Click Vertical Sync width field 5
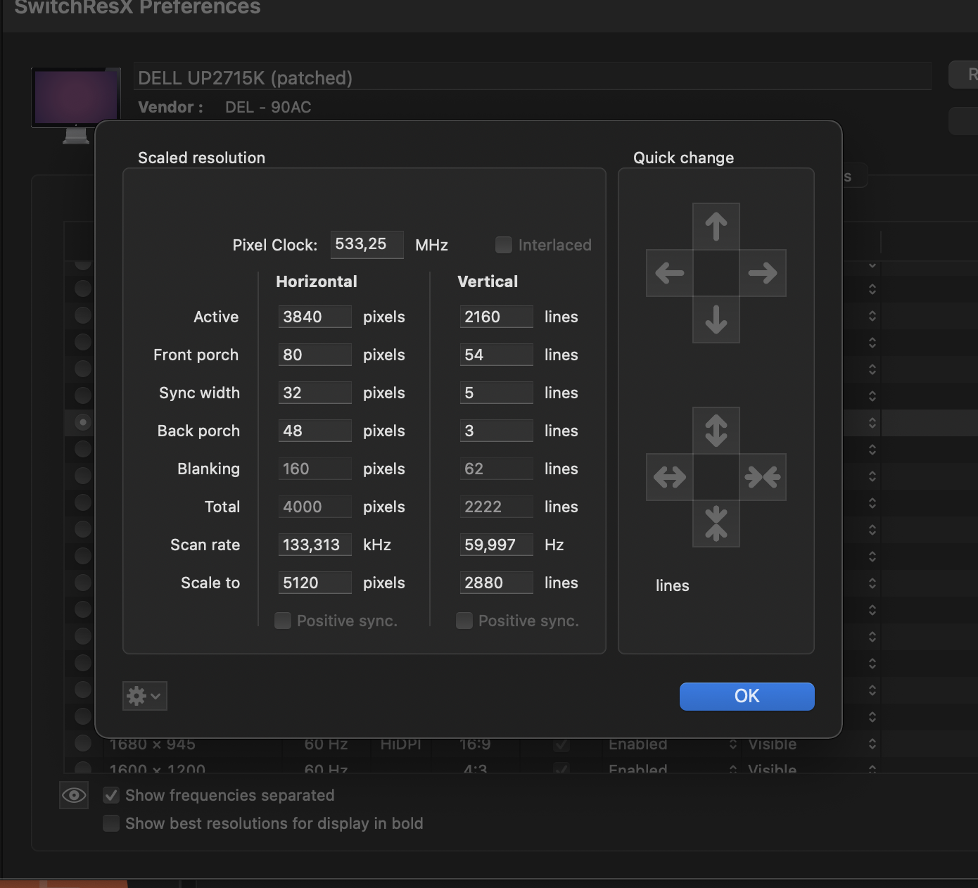This screenshot has height=888, width=978. [497, 393]
